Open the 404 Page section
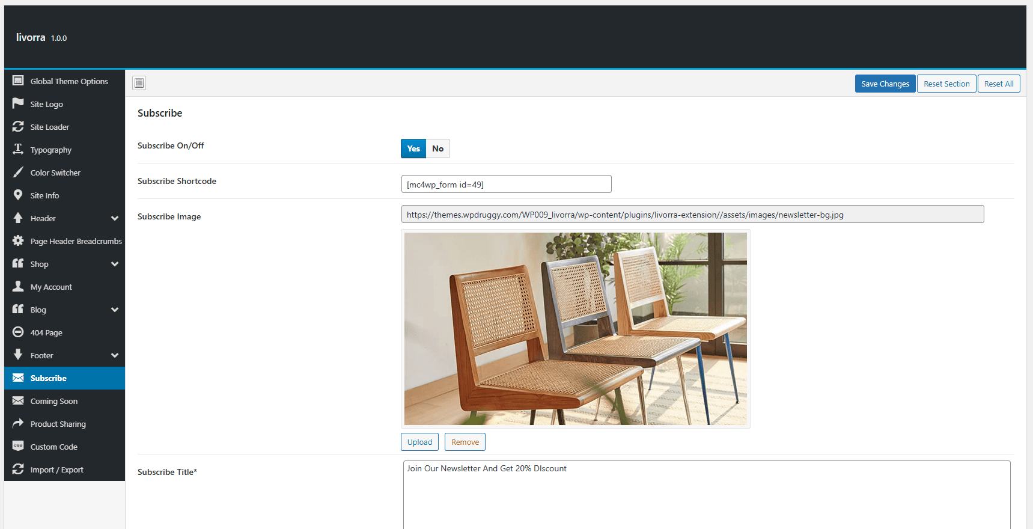The height and width of the screenshot is (529, 1033). (x=65, y=332)
